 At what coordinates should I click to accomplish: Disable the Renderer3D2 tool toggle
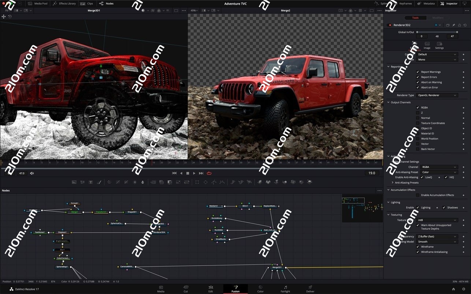coord(389,25)
